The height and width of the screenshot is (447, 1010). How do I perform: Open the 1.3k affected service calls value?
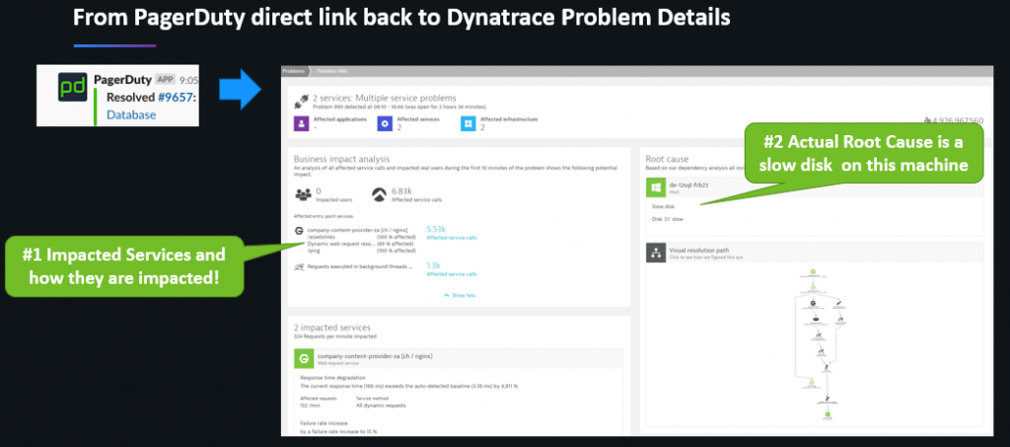coord(433,265)
